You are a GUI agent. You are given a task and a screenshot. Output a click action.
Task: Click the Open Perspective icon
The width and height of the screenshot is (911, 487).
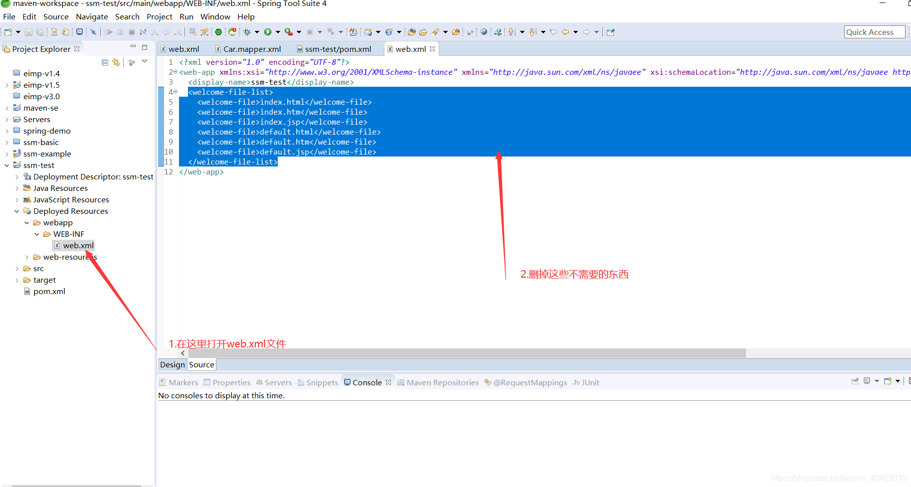click(x=611, y=32)
